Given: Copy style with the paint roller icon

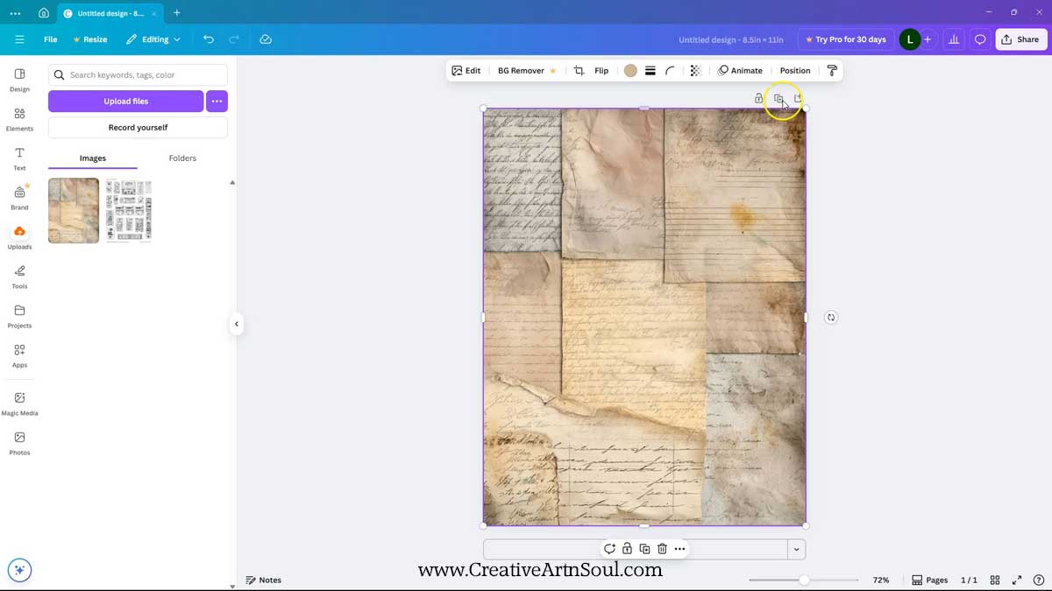Looking at the screenshot, I should tap(832, 71).
